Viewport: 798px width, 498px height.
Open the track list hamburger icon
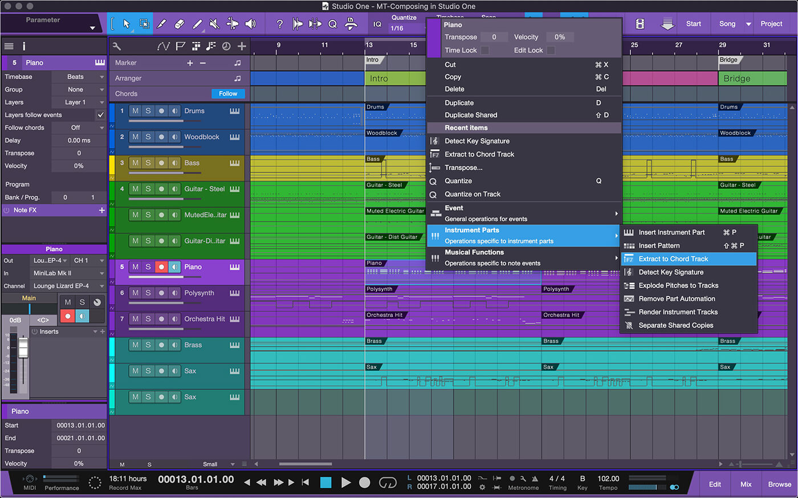tap(9, 46)
